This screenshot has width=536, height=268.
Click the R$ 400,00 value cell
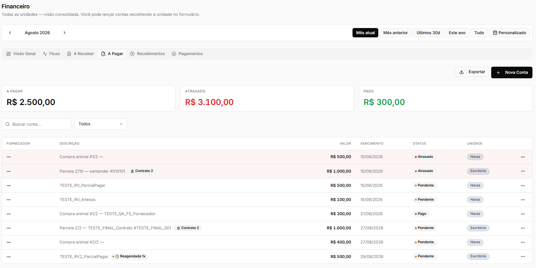tap(341, 242)
